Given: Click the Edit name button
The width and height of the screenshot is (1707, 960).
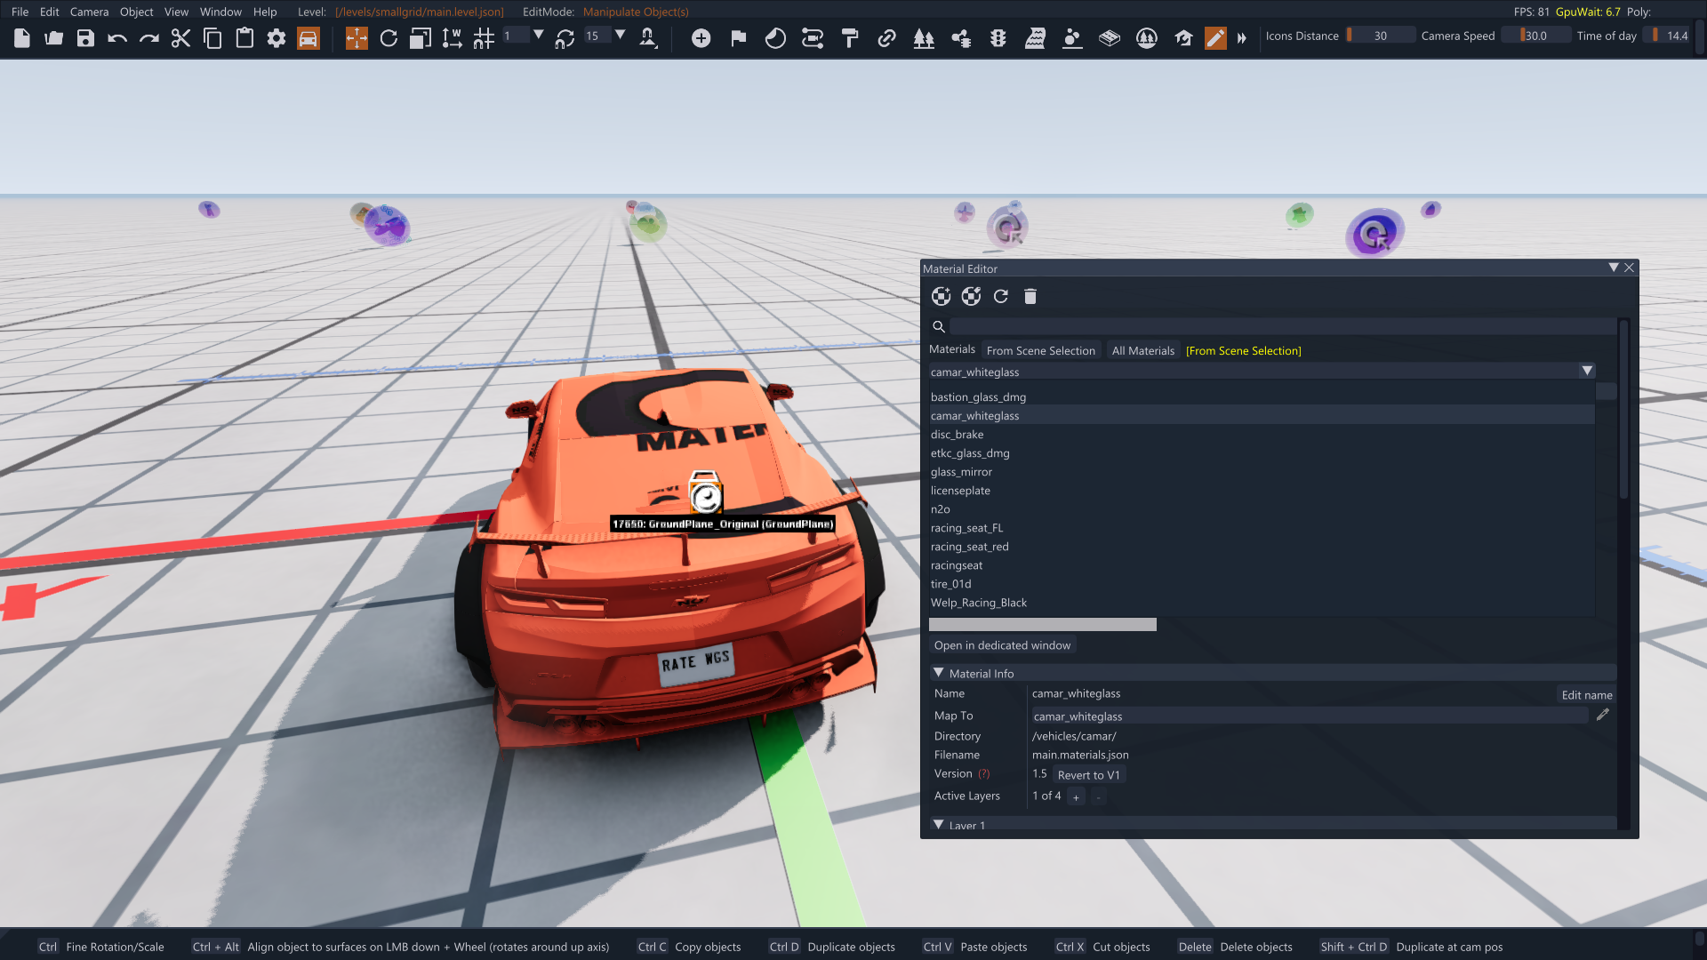Looking at the screenshot, I should (x=1586, y=695).
